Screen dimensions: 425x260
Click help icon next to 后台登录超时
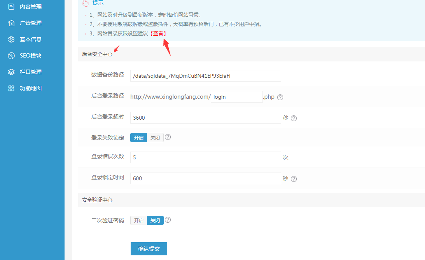(294, 118)
